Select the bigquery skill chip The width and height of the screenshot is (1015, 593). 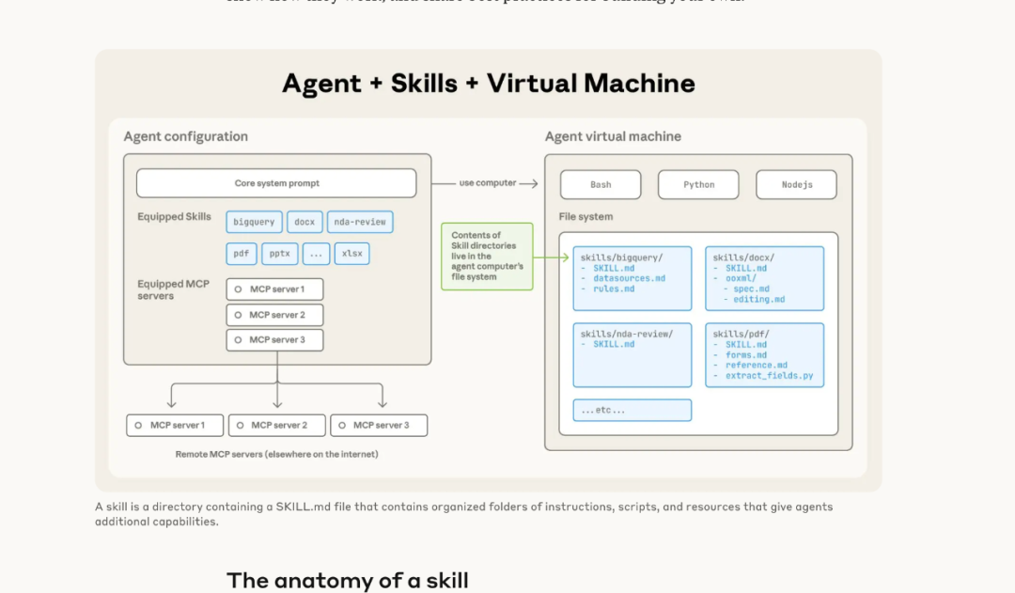(x=254, y=222)
